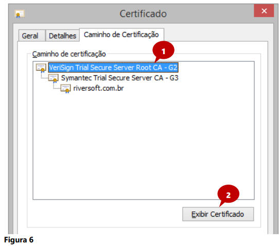
Task: Open the Detalhes tab
Action: tap(62, 36)
